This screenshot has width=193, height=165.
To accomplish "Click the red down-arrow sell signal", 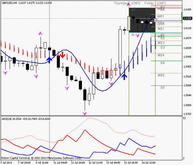I will pyautogui.click(x=62, y=55).
